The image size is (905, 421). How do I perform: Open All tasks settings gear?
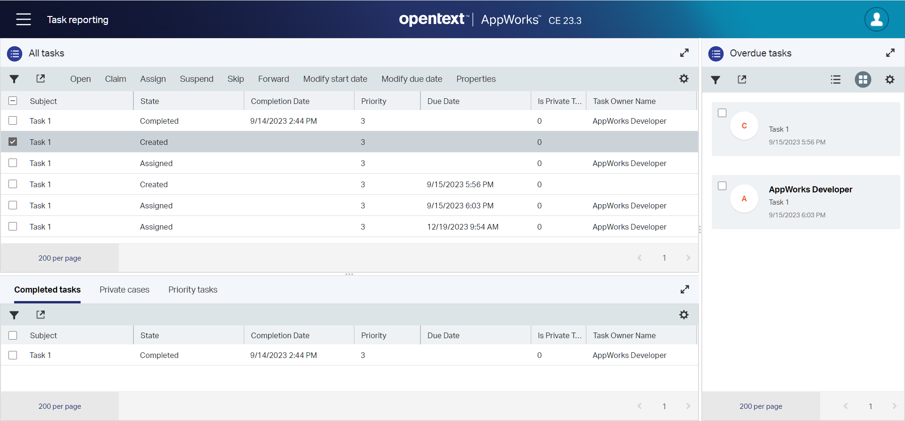(683, 79)
